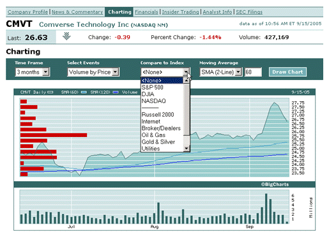329x237 pixels.
Task: Click the moving average period field showing 60
Action: tap(253, 72)
